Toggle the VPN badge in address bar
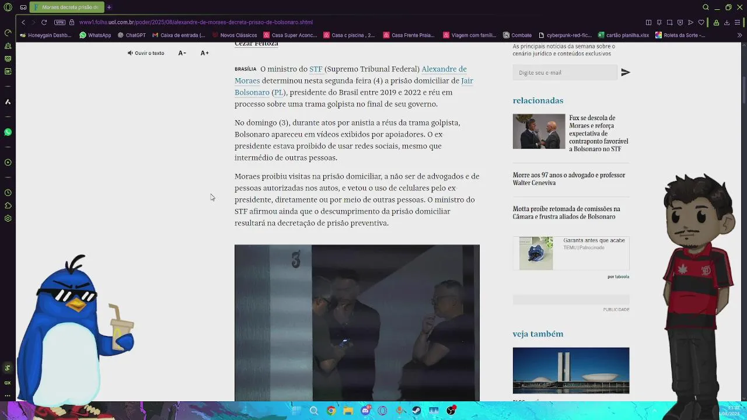 pos(60,22)
